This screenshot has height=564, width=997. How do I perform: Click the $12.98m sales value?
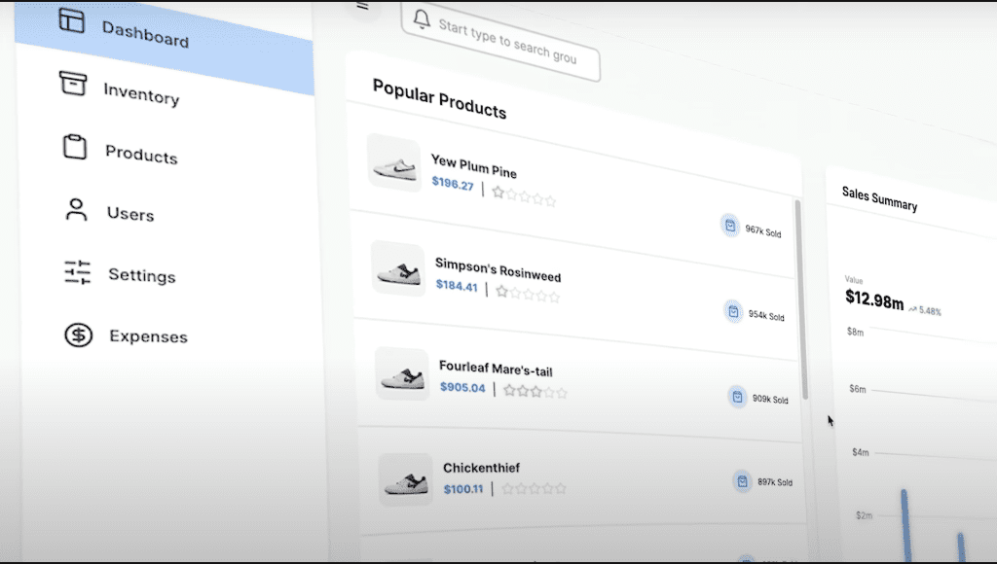tap(874, 299)
